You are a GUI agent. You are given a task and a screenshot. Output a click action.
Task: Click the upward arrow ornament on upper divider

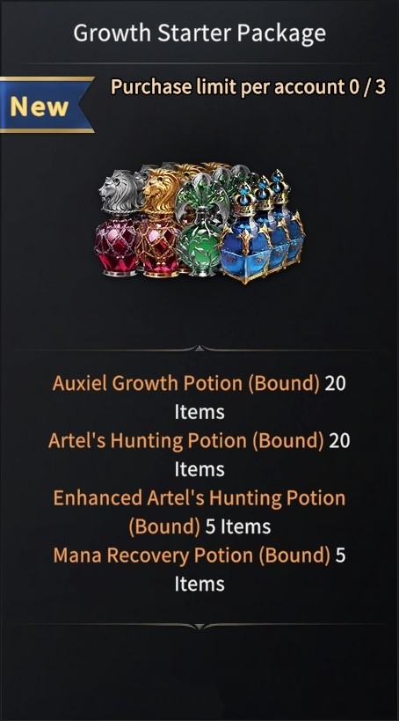click(199, 349)
